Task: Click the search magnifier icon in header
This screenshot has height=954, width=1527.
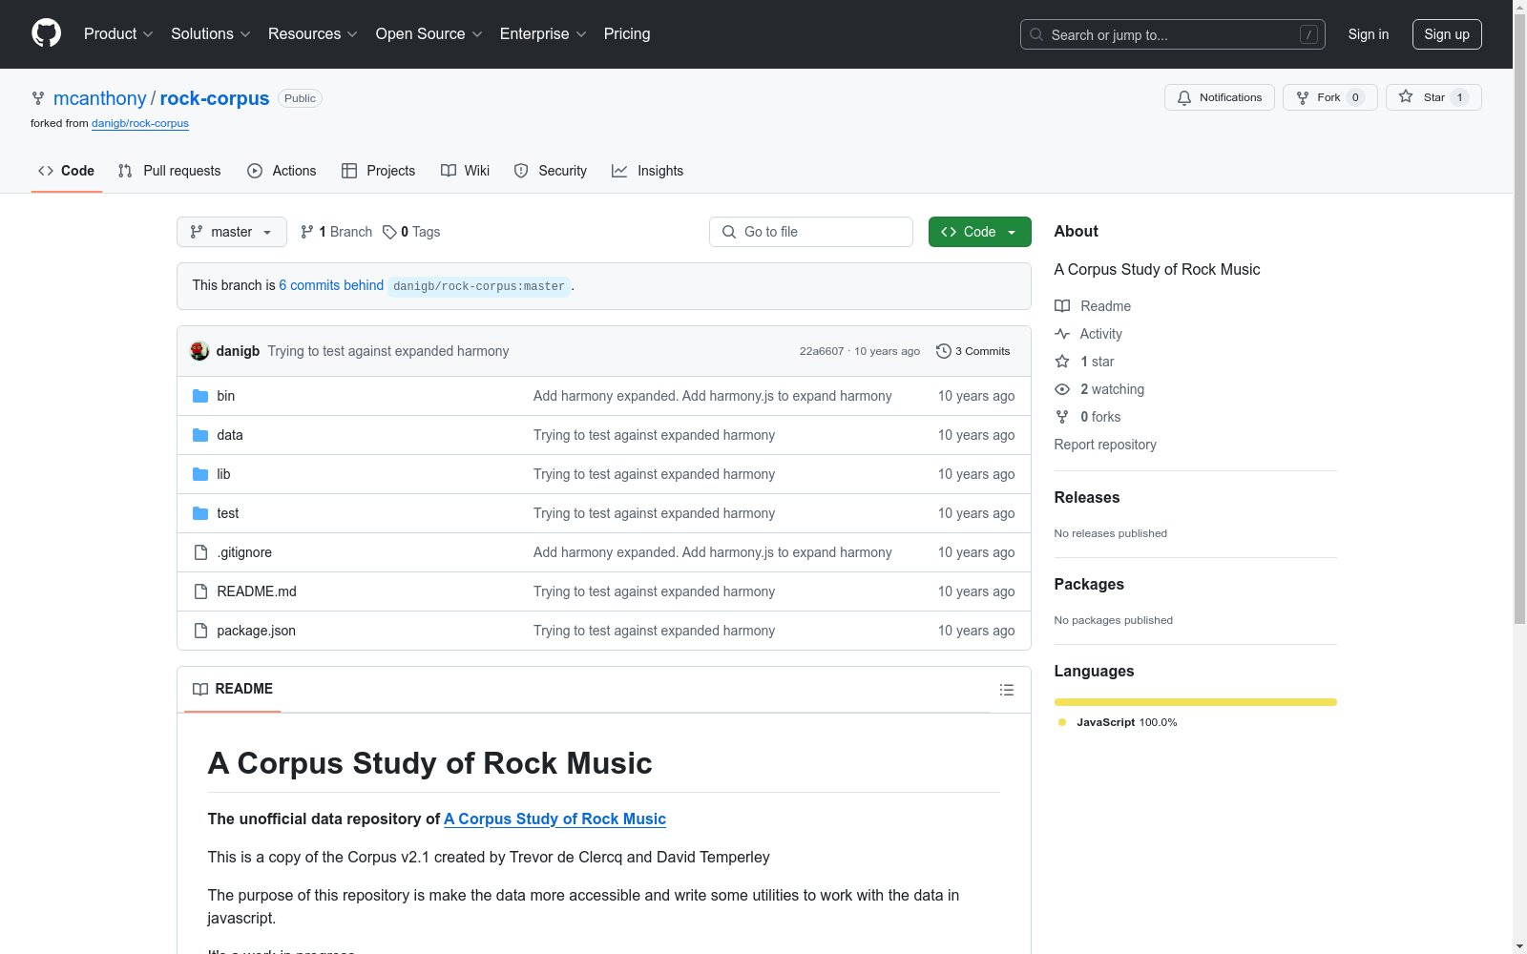Action: point(1036,34)
